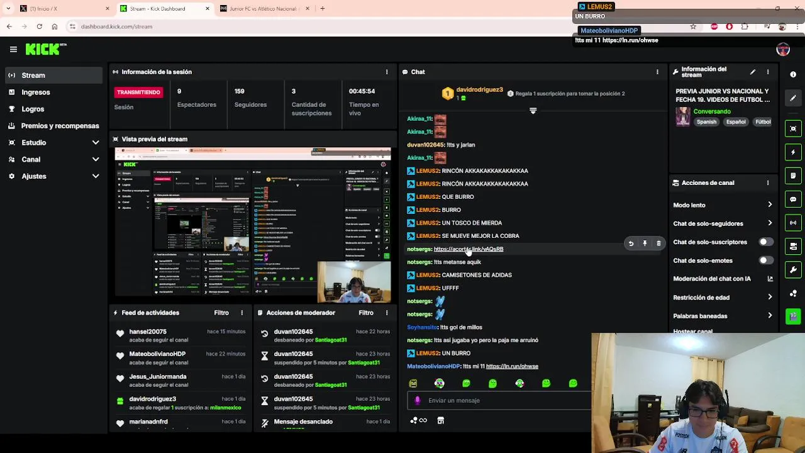The image size is (805, 453).
Task: Click the camera icon in the right rail
Action: pyautogui.click(x=793, y=247)
